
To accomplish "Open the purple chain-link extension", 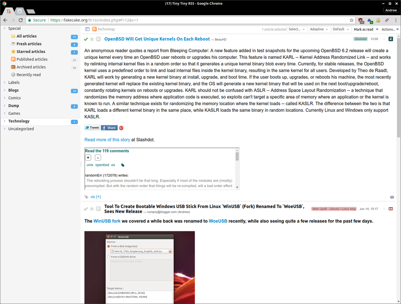I will (387, 20).
